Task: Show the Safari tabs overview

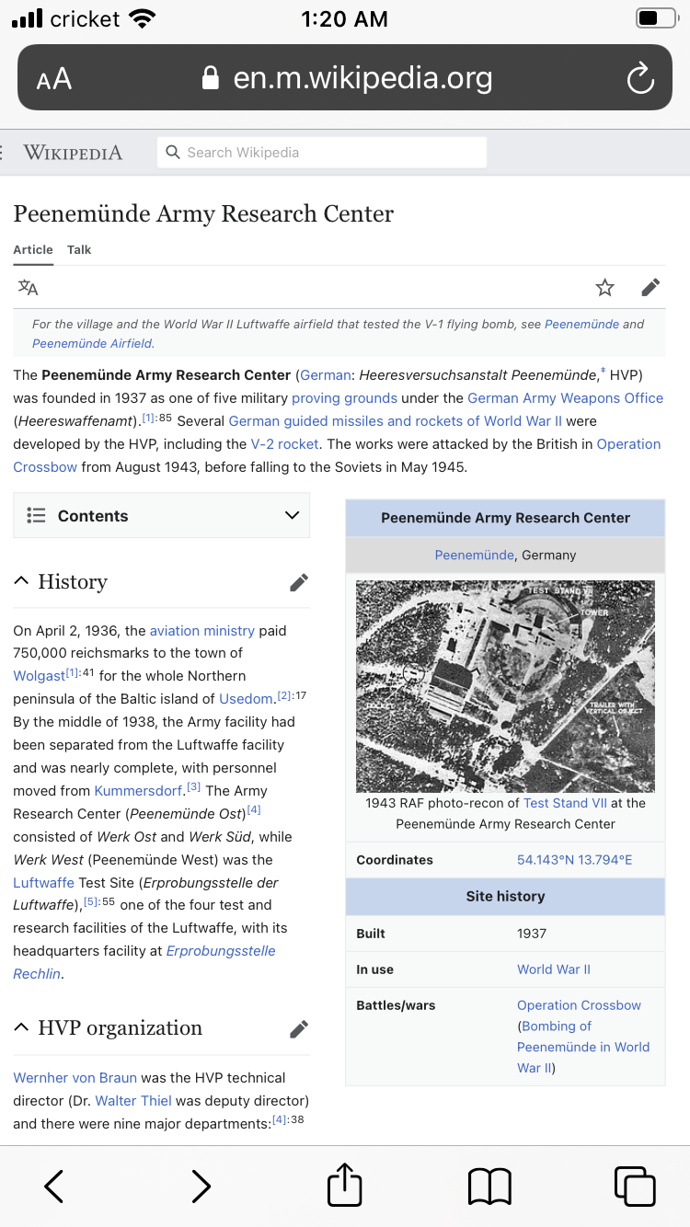Action: pyautogui.click(x=635, y=1187)
